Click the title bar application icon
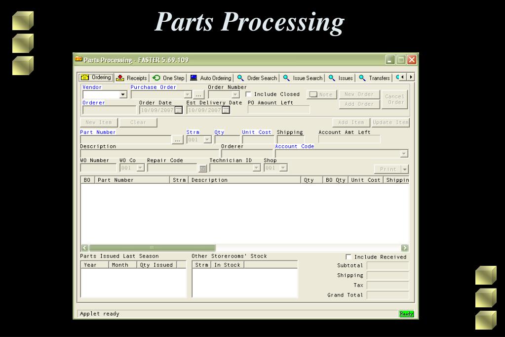The image size is (505, 337). point(78,59)
